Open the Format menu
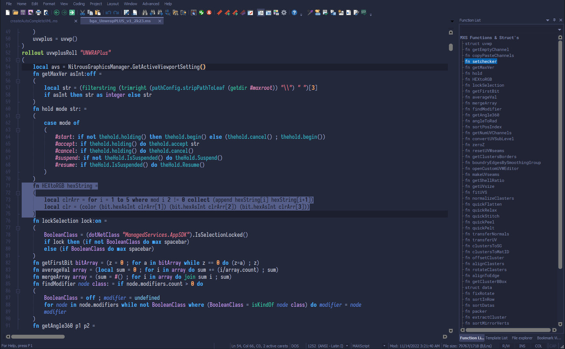The image size is (565, 349). [x=49, y=4]
